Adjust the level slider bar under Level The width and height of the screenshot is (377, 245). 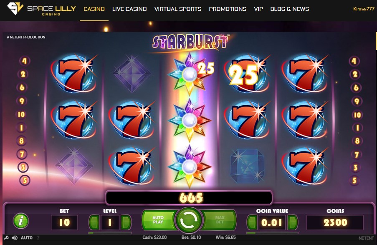110,233
